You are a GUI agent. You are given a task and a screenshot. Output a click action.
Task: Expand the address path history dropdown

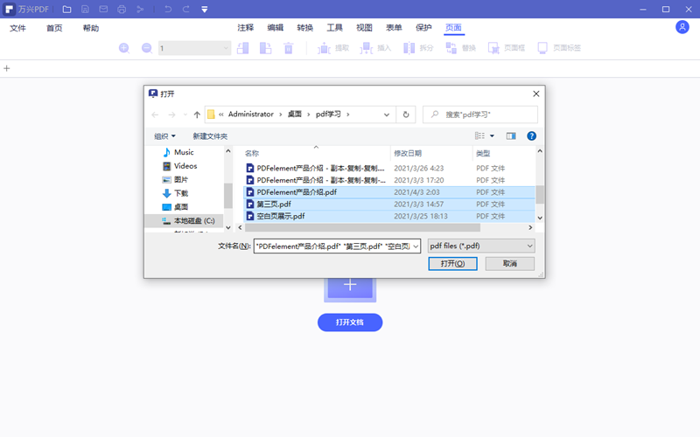point(386,114)
